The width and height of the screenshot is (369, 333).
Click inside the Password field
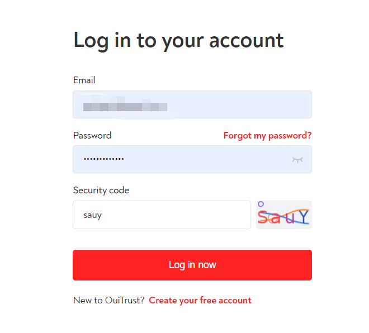(192, 159)
